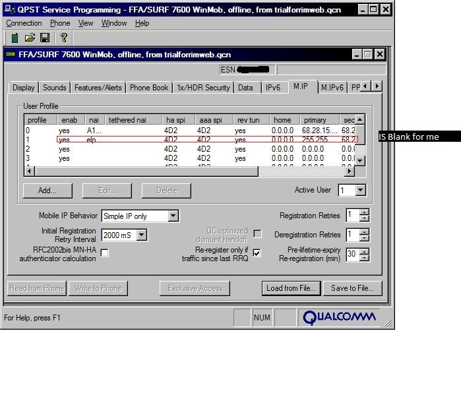Decrease Pre-lifetime-expiry Re-registration minutes
The image size is (461, 393).
(x=364, y=257)
